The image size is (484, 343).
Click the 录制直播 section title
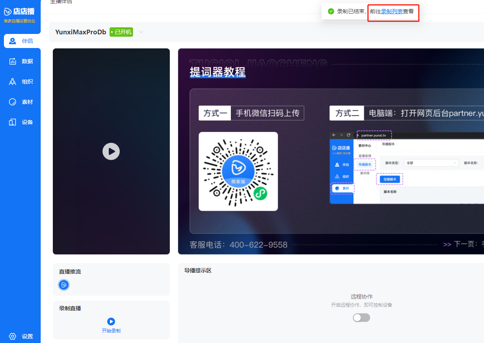70,308
